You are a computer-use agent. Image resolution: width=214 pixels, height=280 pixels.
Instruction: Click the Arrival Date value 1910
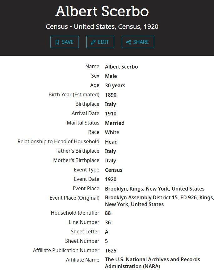click(111, 114)
